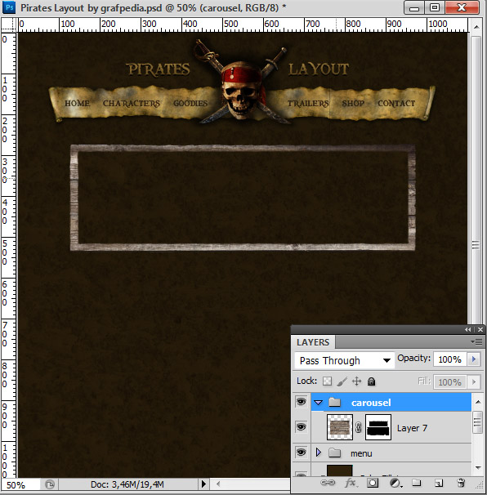
Task: Close the Layers panel
Action: coord(480,329)
